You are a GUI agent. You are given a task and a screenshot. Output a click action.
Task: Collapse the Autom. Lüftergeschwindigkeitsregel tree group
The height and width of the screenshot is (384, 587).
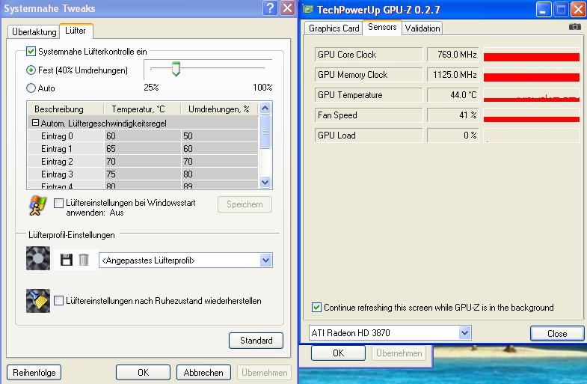[x=35, y=123]
